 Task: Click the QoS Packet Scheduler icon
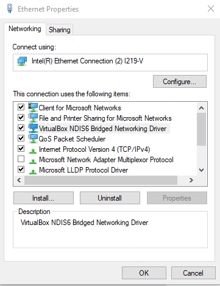pos(33,138)
